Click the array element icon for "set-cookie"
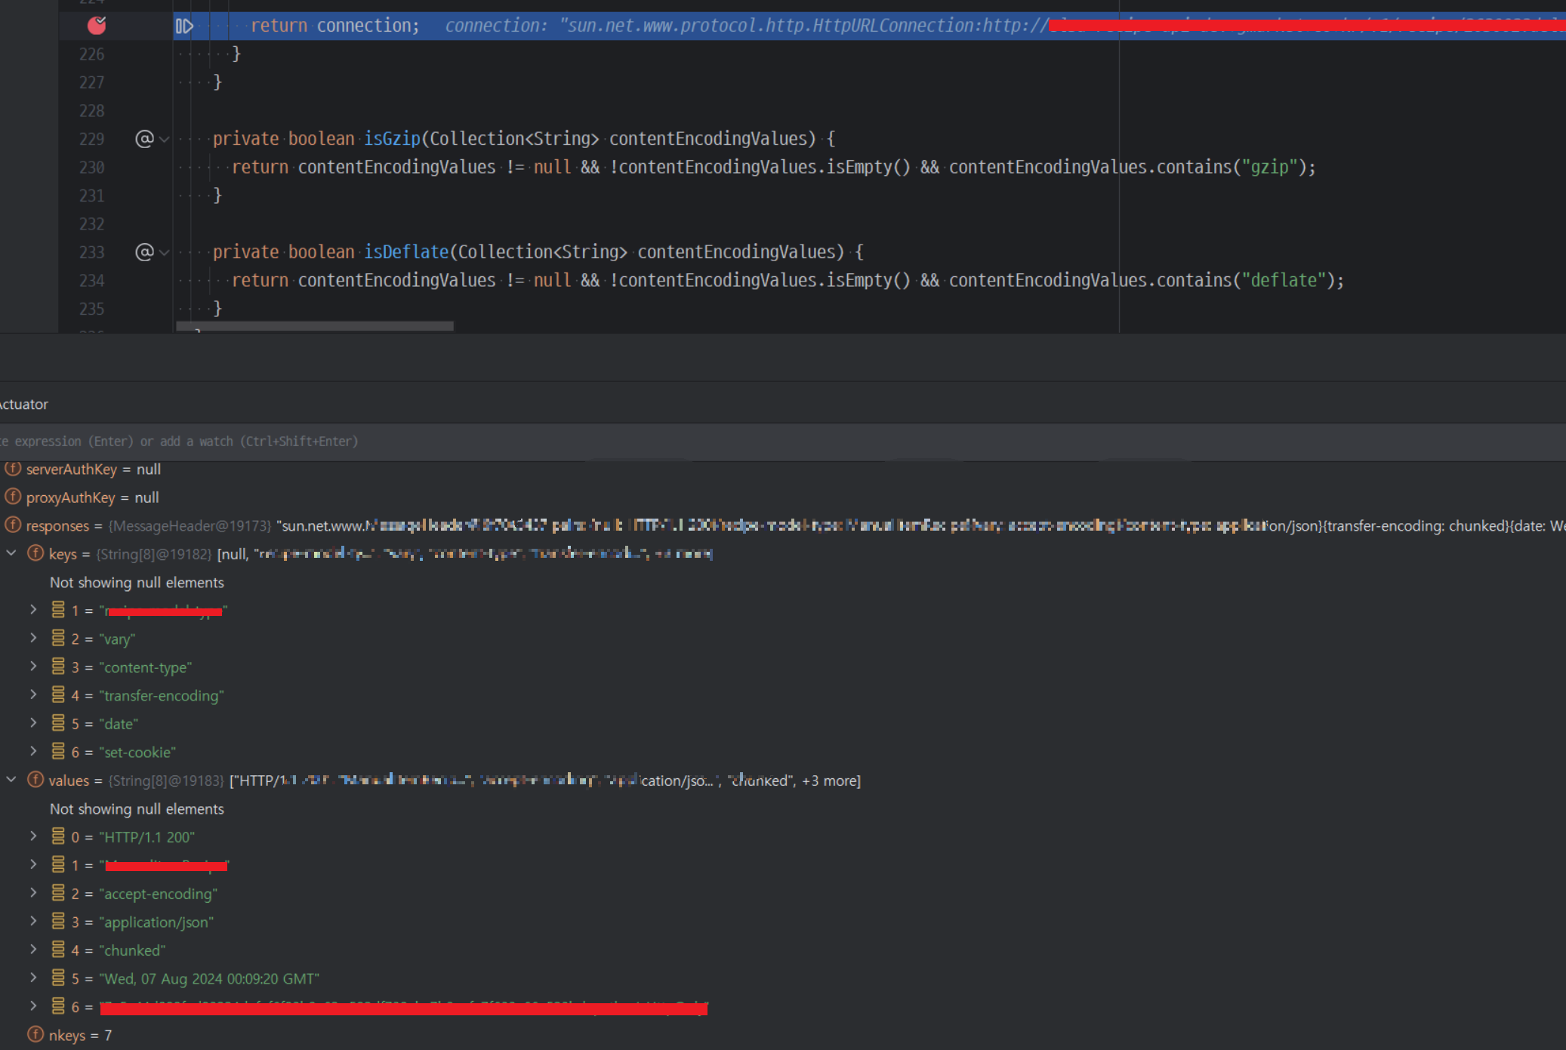1566x1050 pixels. pos(58,752)
